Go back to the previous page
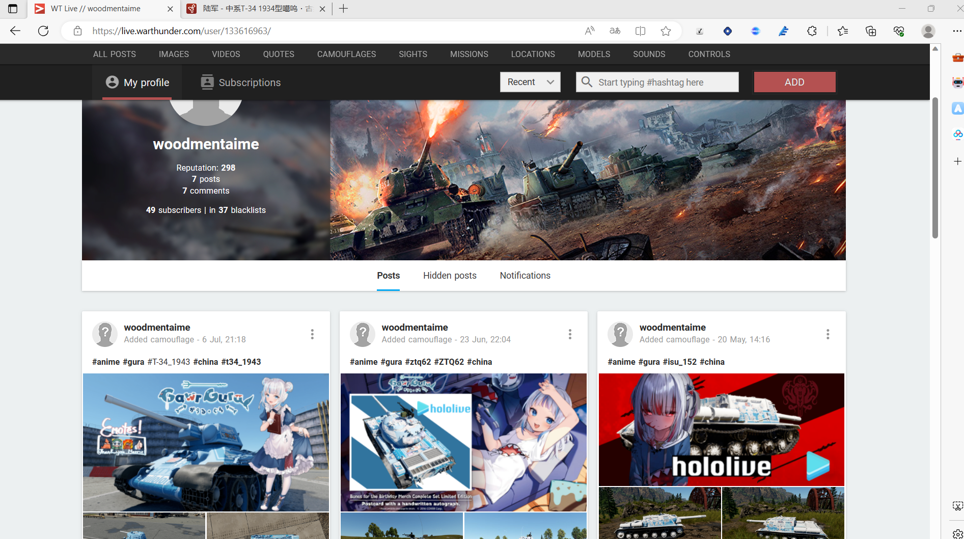 [15, 31]
